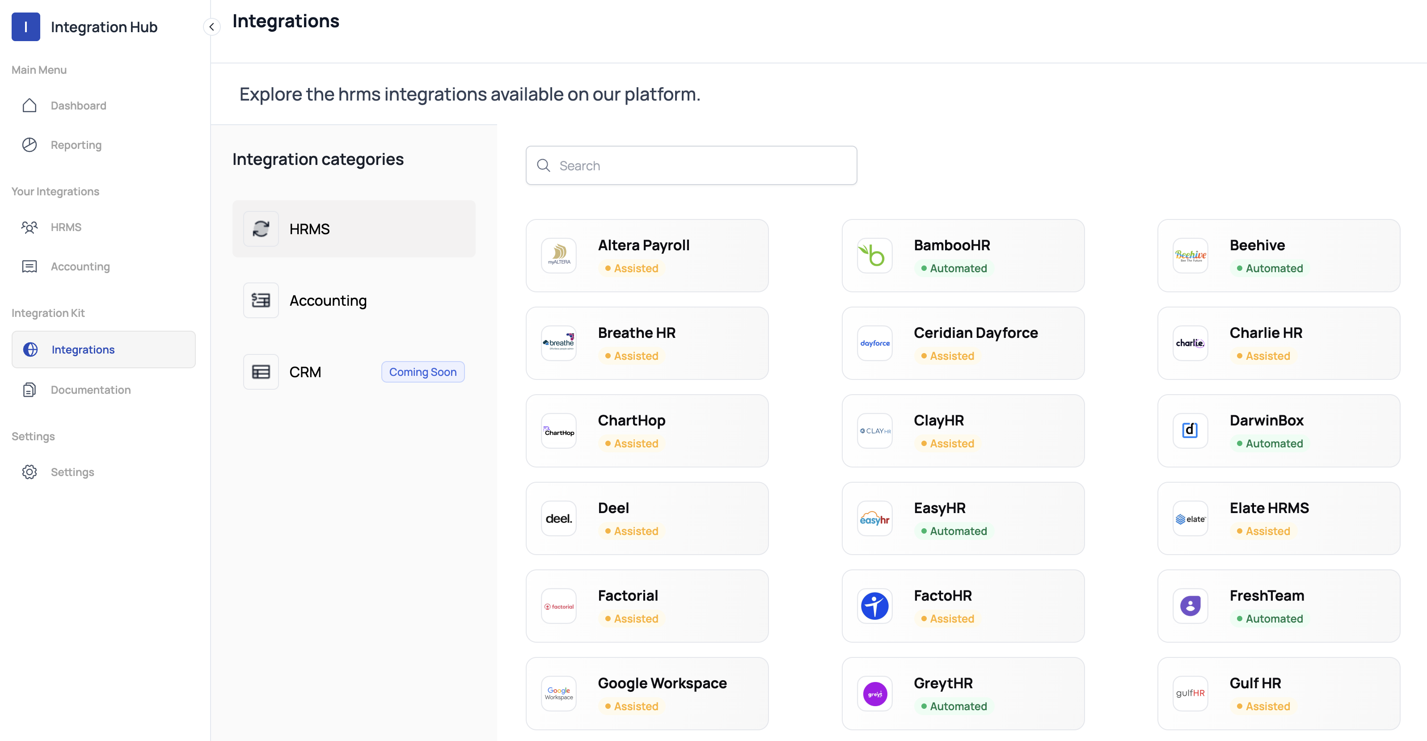Switch to the Accounting category tab

tap(328, 300)
